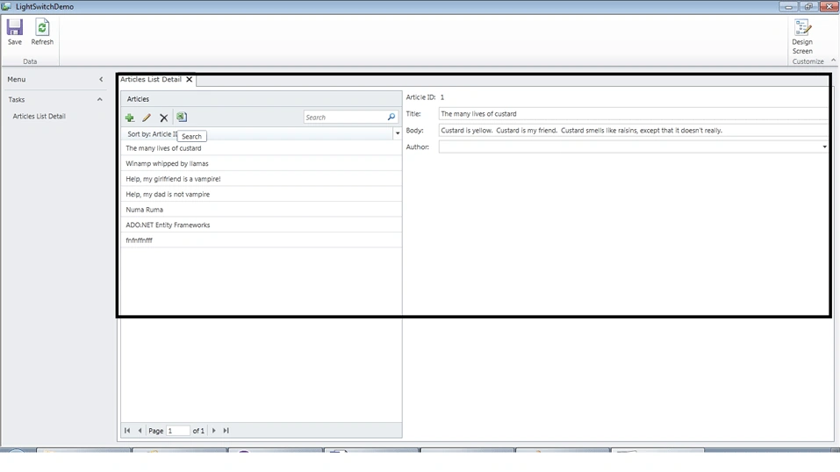Click the Search input field
This screenshot has height=472, width=840.
[x=345, y=118]
